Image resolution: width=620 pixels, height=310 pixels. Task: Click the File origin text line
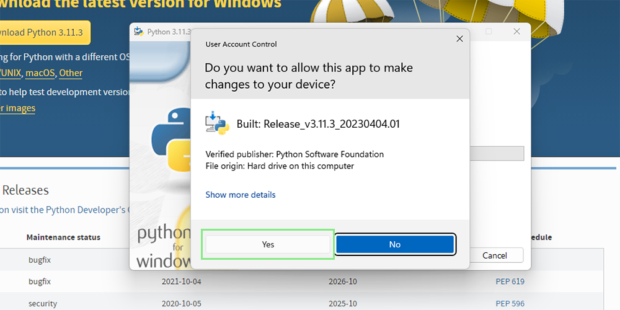280,166
